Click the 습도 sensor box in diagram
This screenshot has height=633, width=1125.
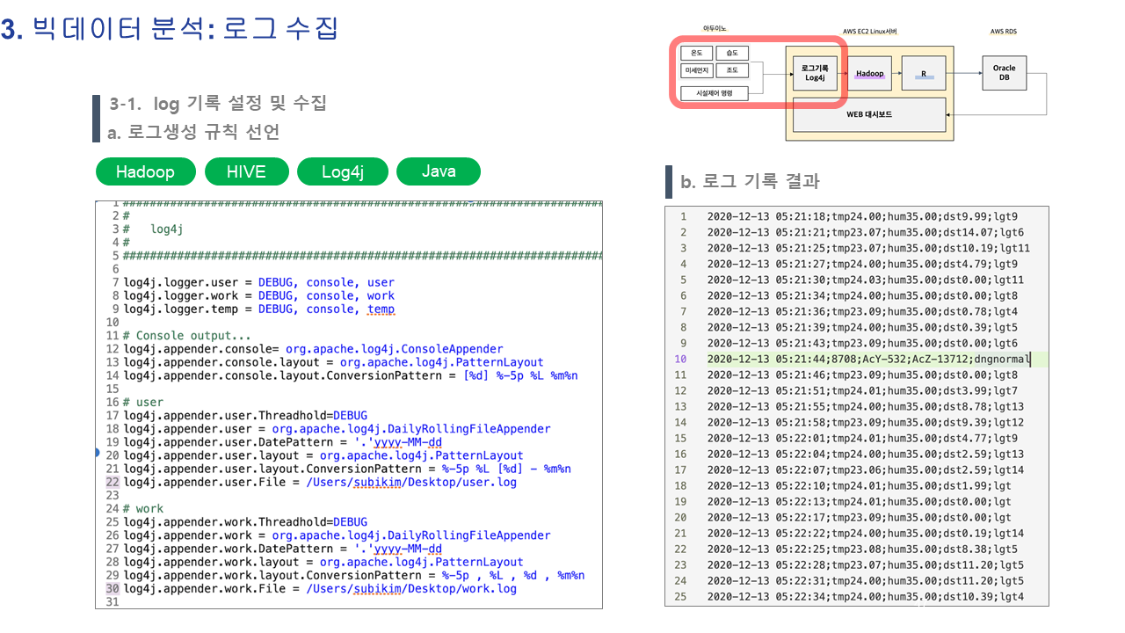pos(732,54)
